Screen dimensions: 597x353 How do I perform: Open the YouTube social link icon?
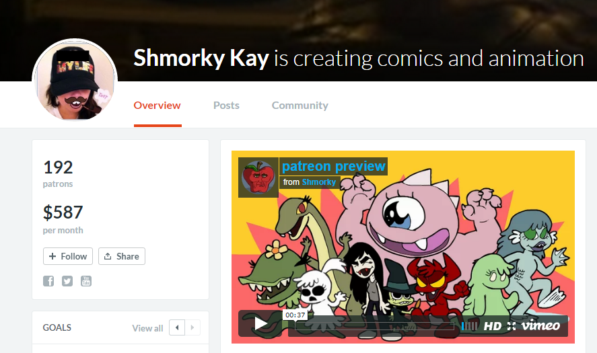[86, 281]
